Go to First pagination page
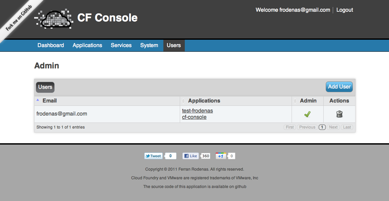The width and height of the screenshot is (389, 201). click(290, 127)
